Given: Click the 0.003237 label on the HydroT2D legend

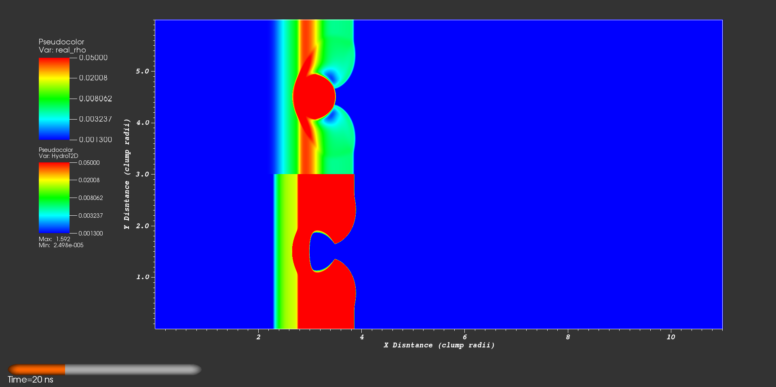Looking at the screenshot, I should click(x=91, y=216).
